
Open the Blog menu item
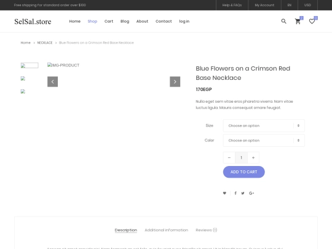(x=125, y=21)
